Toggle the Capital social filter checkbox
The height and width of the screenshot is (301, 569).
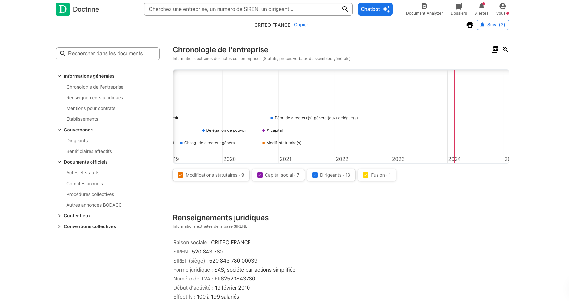[x=260, y=175]
